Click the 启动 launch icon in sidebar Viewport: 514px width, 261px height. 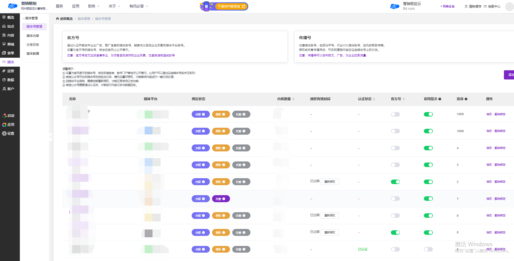pyautogui.click(x=4, y=116)
